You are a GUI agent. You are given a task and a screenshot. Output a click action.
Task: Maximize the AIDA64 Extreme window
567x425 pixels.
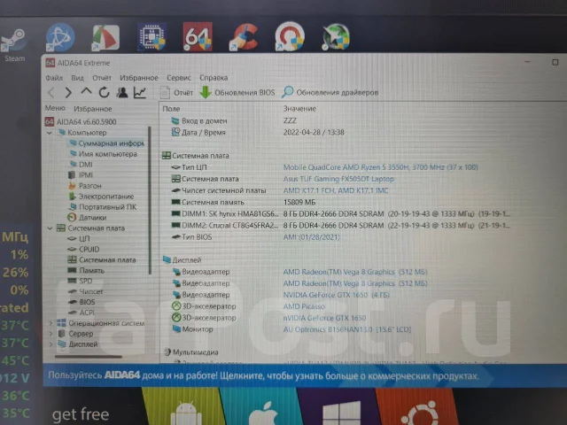click(555, 63)
